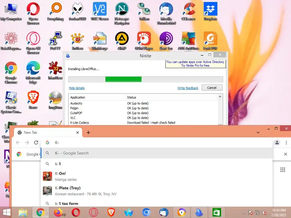Open foobar2000 desktop shortcut
This screenshot has height=218, width=291.
(x=77, y=11)
